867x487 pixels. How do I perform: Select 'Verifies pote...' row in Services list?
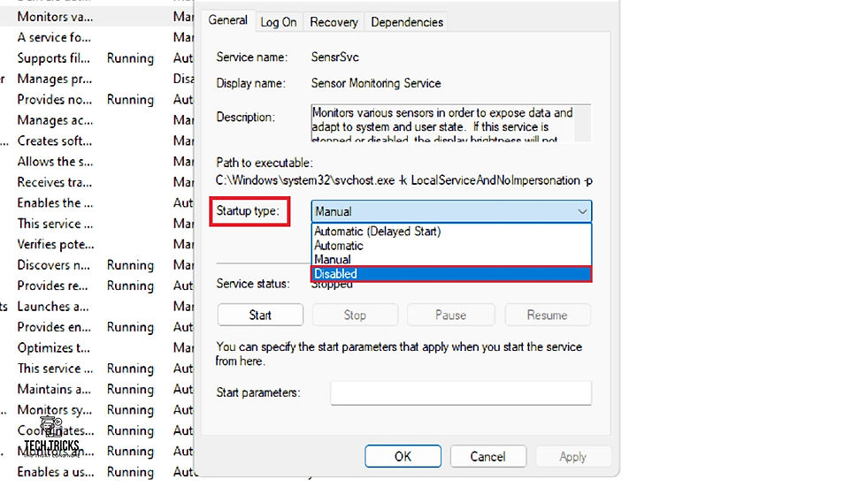[x=96, y=244]
